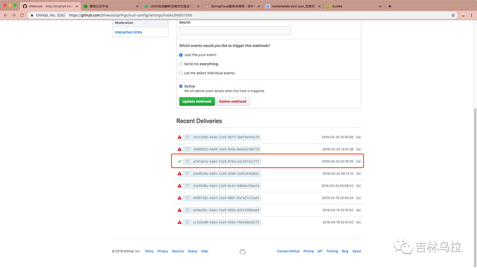The width and height of the screenshot is (477, 268).
Task: Click warning icon for delivery e44ee56c
Action: 179,210
